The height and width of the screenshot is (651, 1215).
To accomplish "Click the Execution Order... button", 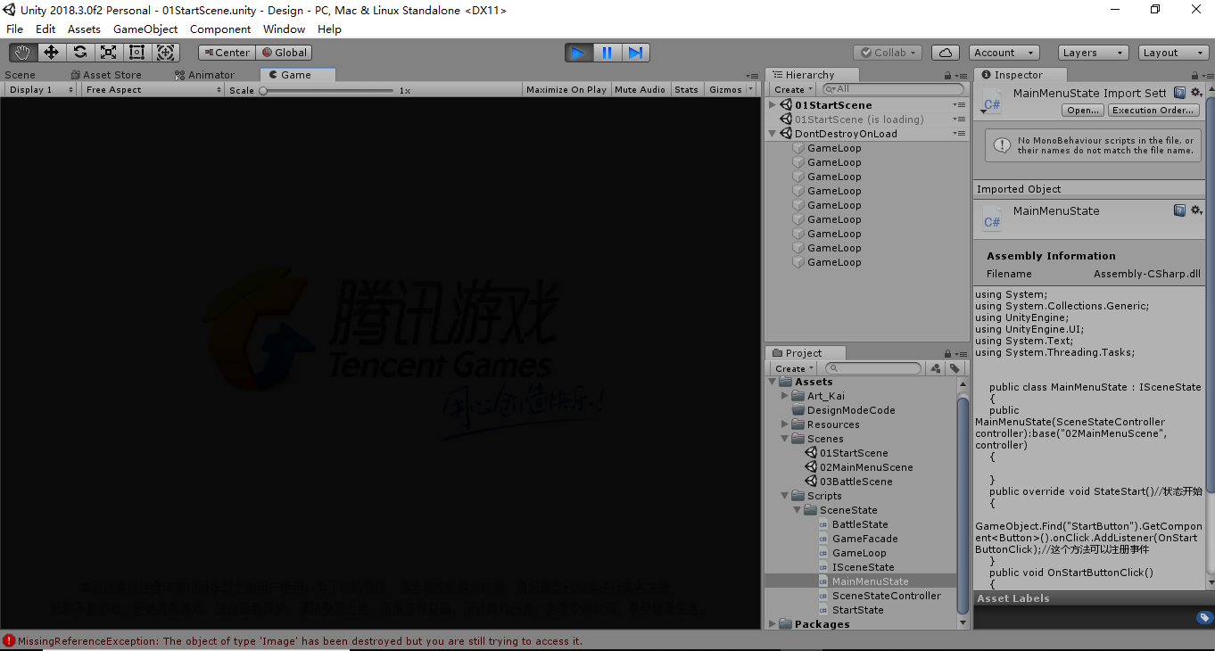I will click(x=1154, y=111).
